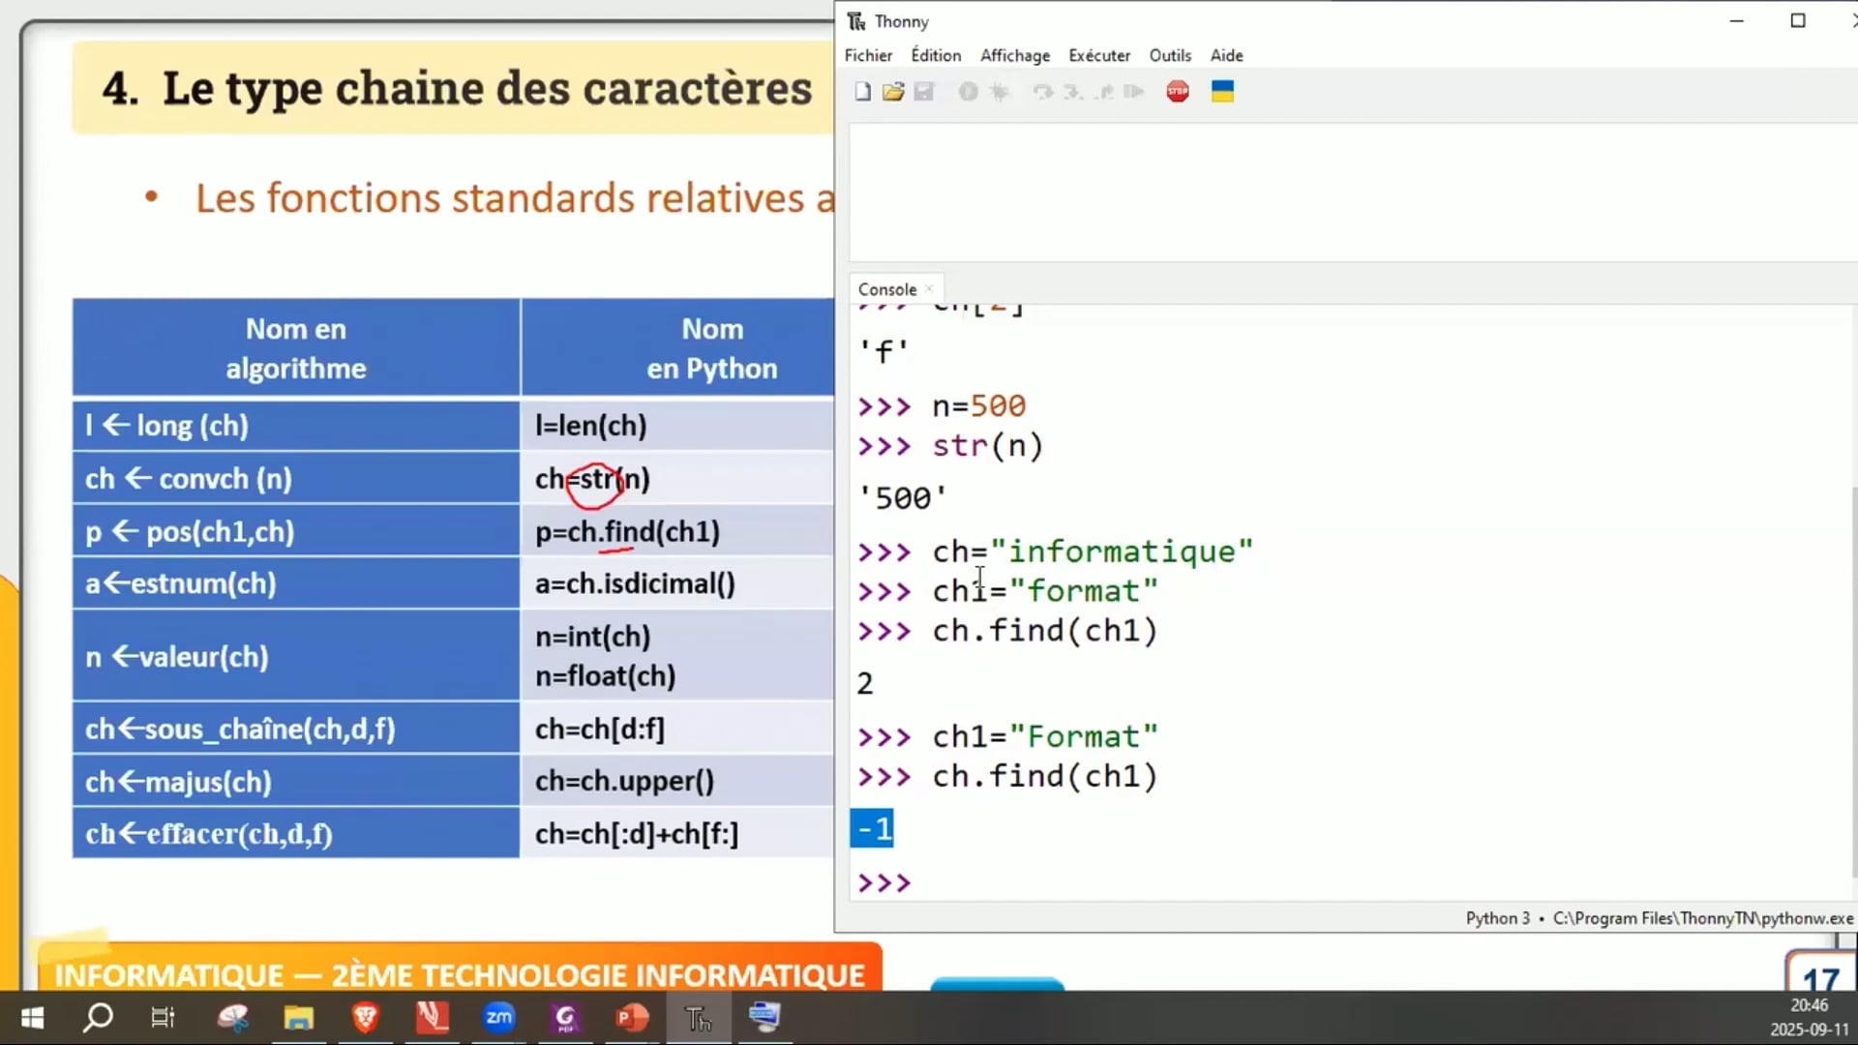The image size is (1858, 1045).
Task: Open Zoom from the taskbar
Action: pyautogui.click(x=498, y=1017)
